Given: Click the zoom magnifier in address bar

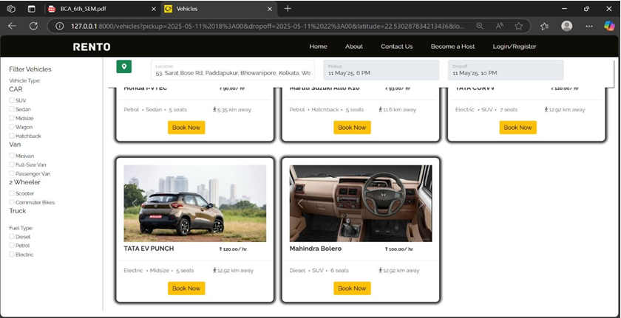Looking at the screenshot, I should pos(480,26).
